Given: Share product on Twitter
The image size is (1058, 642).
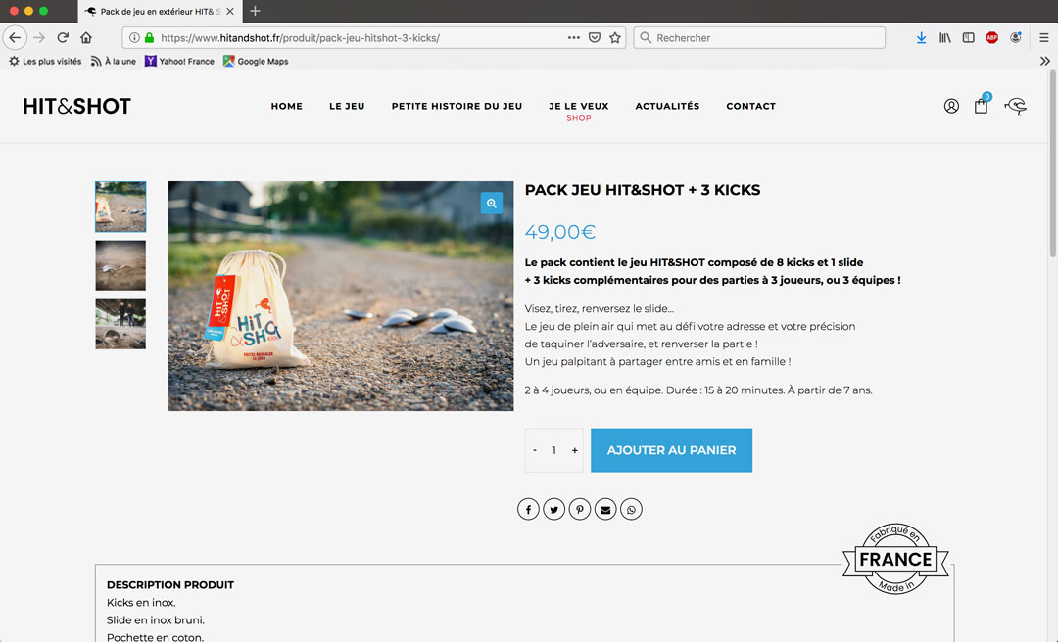Looking at the screenshot, I should [553, 509].
